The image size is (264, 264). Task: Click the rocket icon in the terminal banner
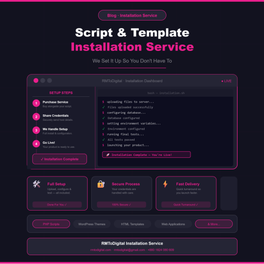(x=108, y=155)
